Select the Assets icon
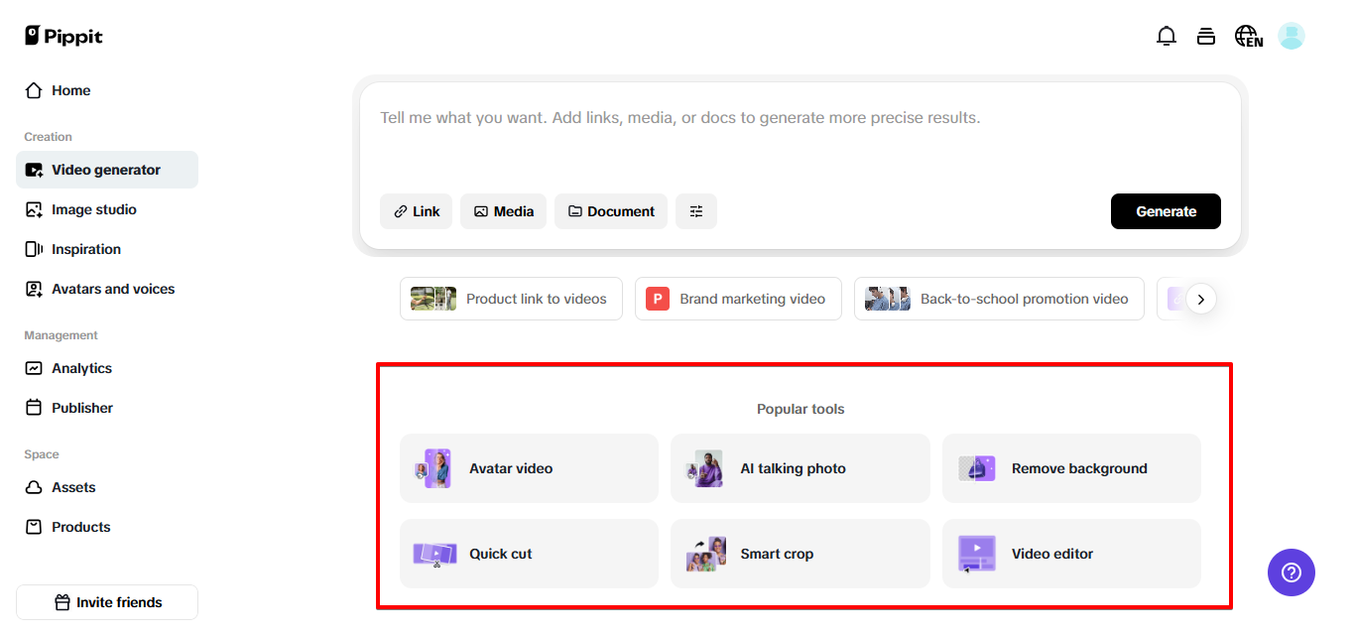Screen dimensions: 1354x635 click(33, 487)
